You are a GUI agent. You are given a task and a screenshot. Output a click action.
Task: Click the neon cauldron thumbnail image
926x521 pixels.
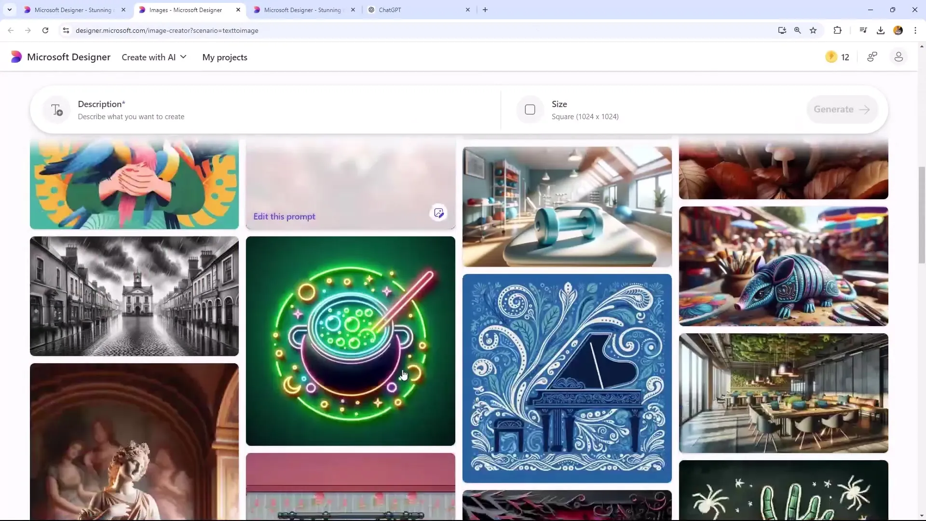[x=351, y=340]
